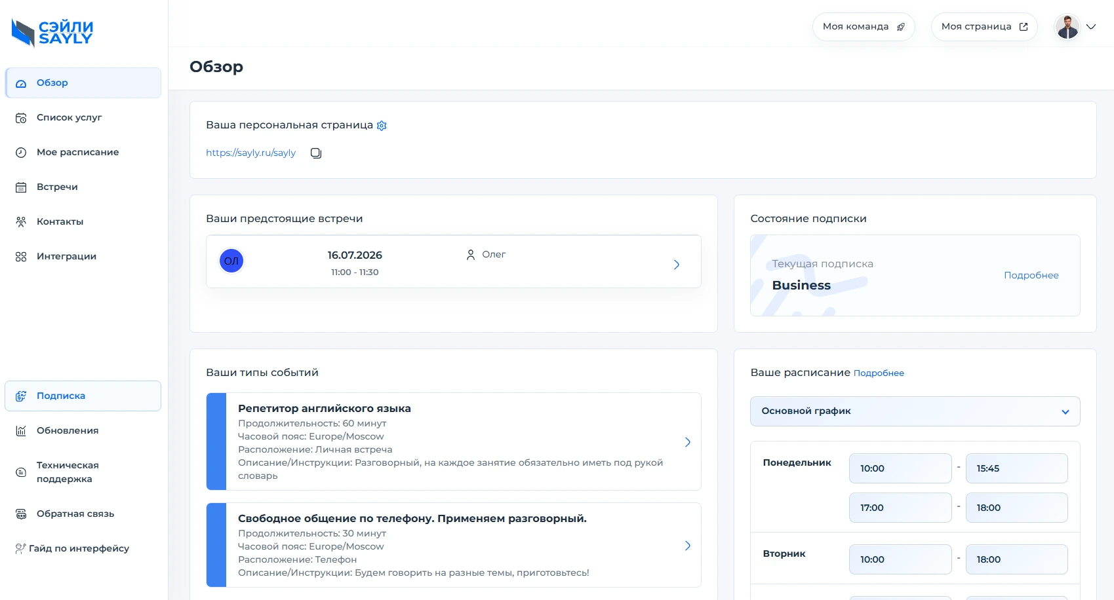Viewport: 1114px width, 600px height.
Task: Select Monday end time 15:45 field
Action: coord(1016,468)
